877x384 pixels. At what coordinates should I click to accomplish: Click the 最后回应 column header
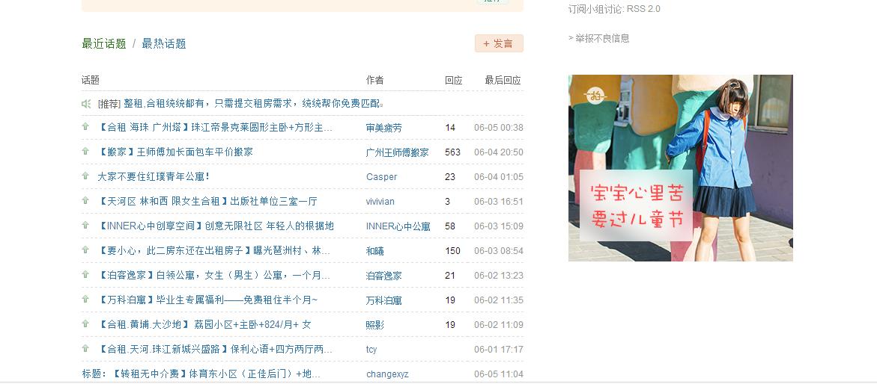point(503,81)
